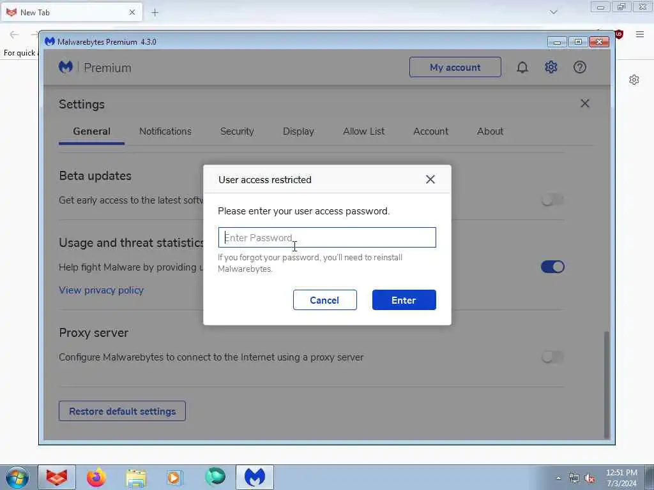
Task: Click the Enter Password input field
Action: pos(327,237)
